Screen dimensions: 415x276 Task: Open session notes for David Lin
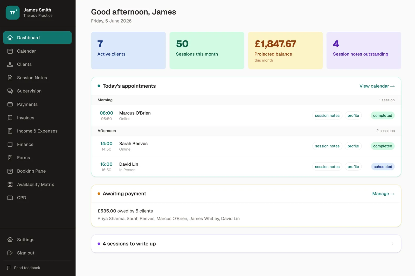(x=327, y=167)
